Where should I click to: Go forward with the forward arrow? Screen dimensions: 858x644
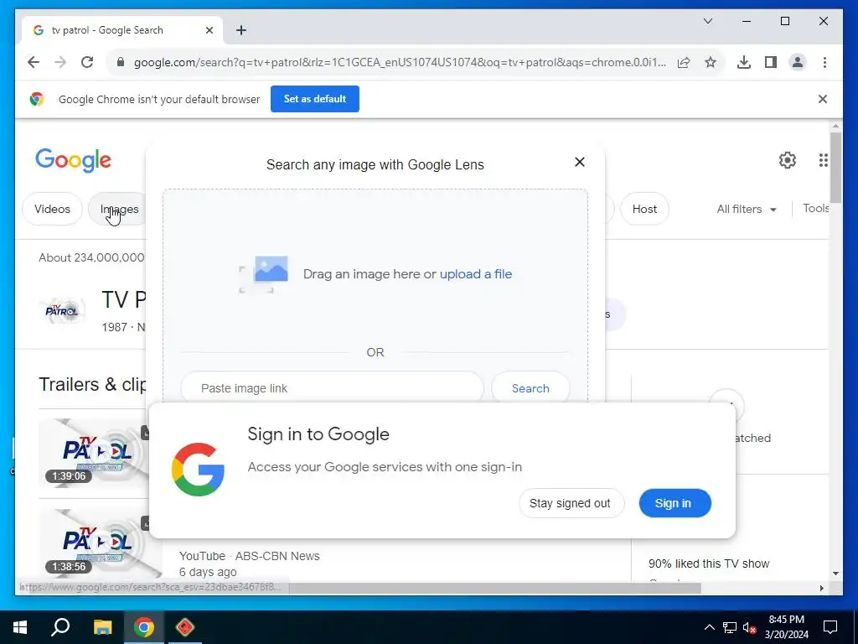click(60, 62)
